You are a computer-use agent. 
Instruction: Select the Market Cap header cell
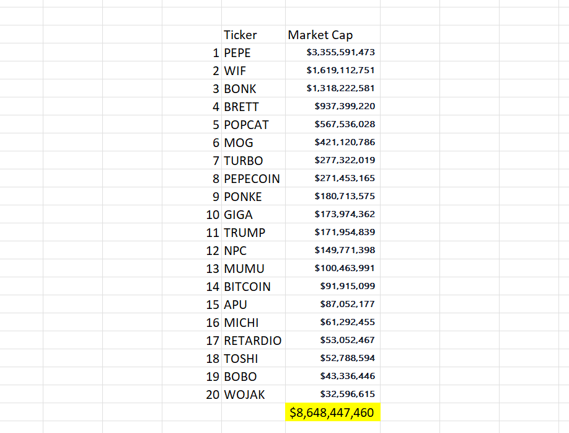333,35
